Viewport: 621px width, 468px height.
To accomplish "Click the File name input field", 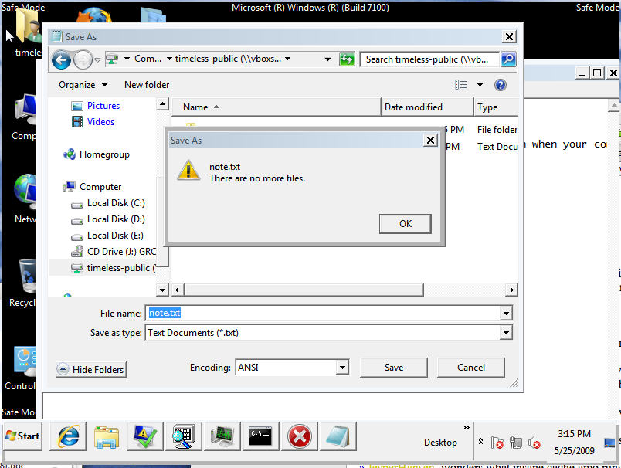I will (323, 314).
